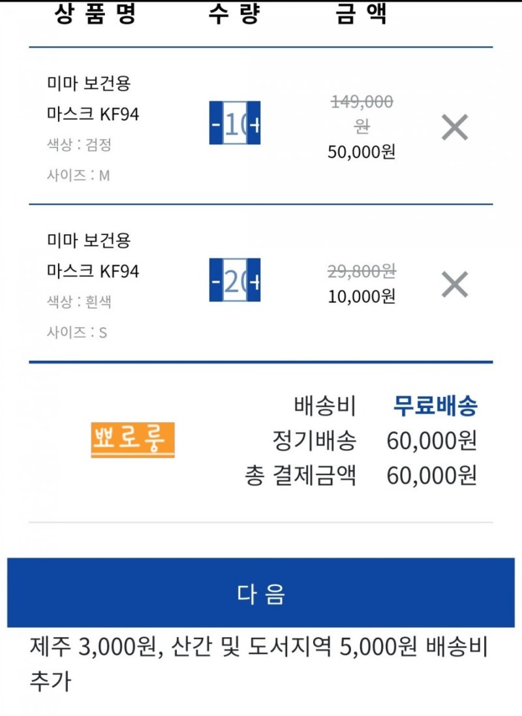Screen dimensions: 522x716
Task: Increase quantity of the black 검정 mask
Action: pyautogui.click(x=254, y=123)
